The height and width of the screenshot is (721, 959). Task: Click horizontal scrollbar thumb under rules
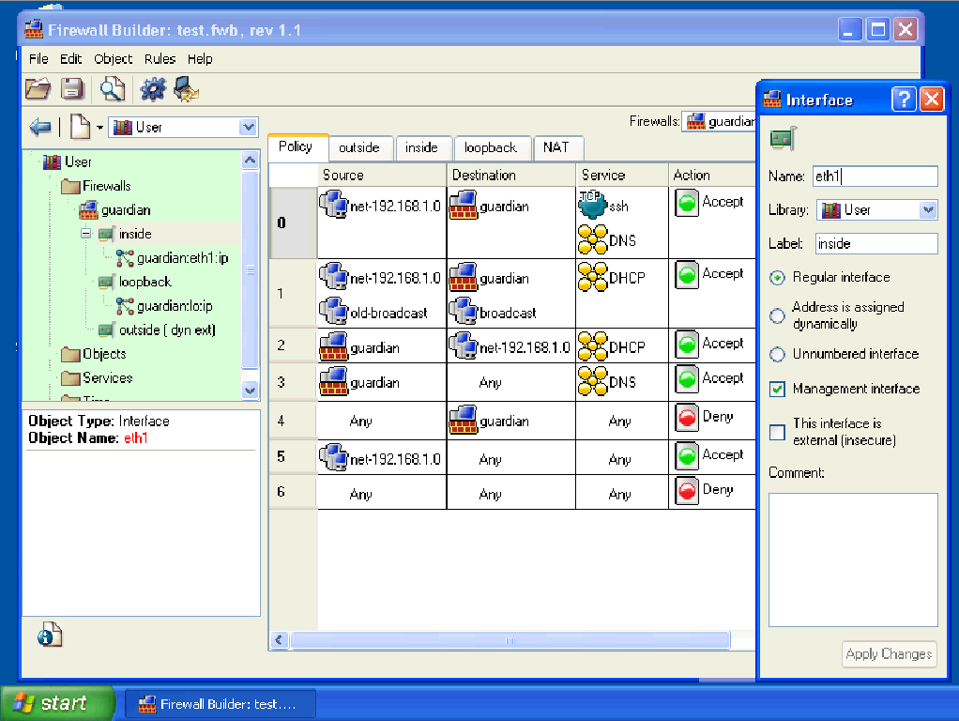click(510, 641)
